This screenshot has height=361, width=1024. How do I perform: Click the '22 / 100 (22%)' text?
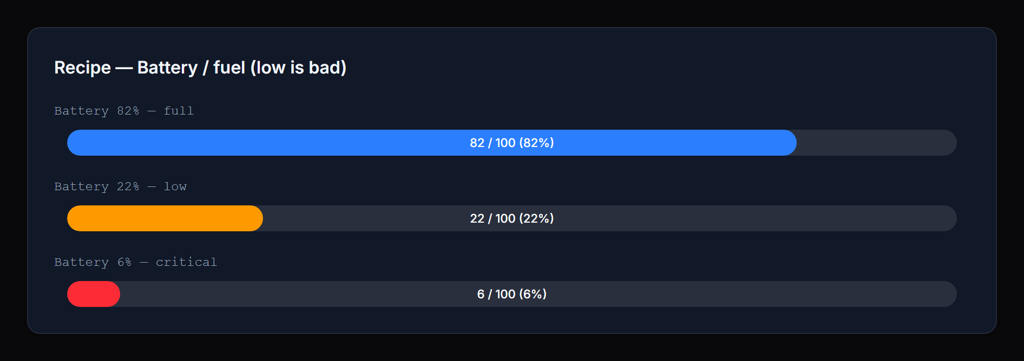[x=511, y=218]
